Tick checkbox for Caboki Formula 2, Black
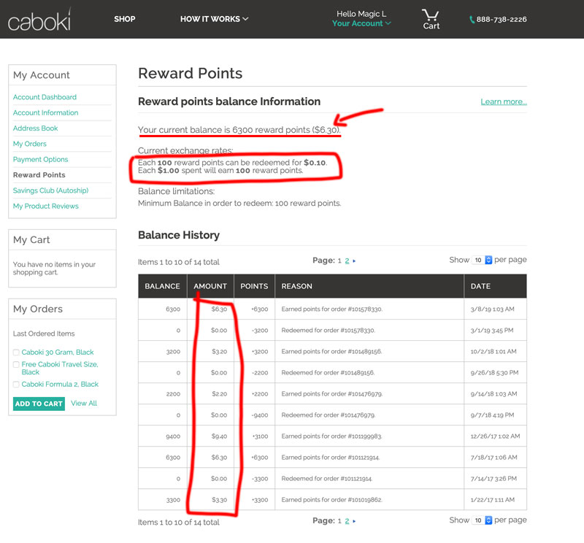 click(x=16, y=385)
